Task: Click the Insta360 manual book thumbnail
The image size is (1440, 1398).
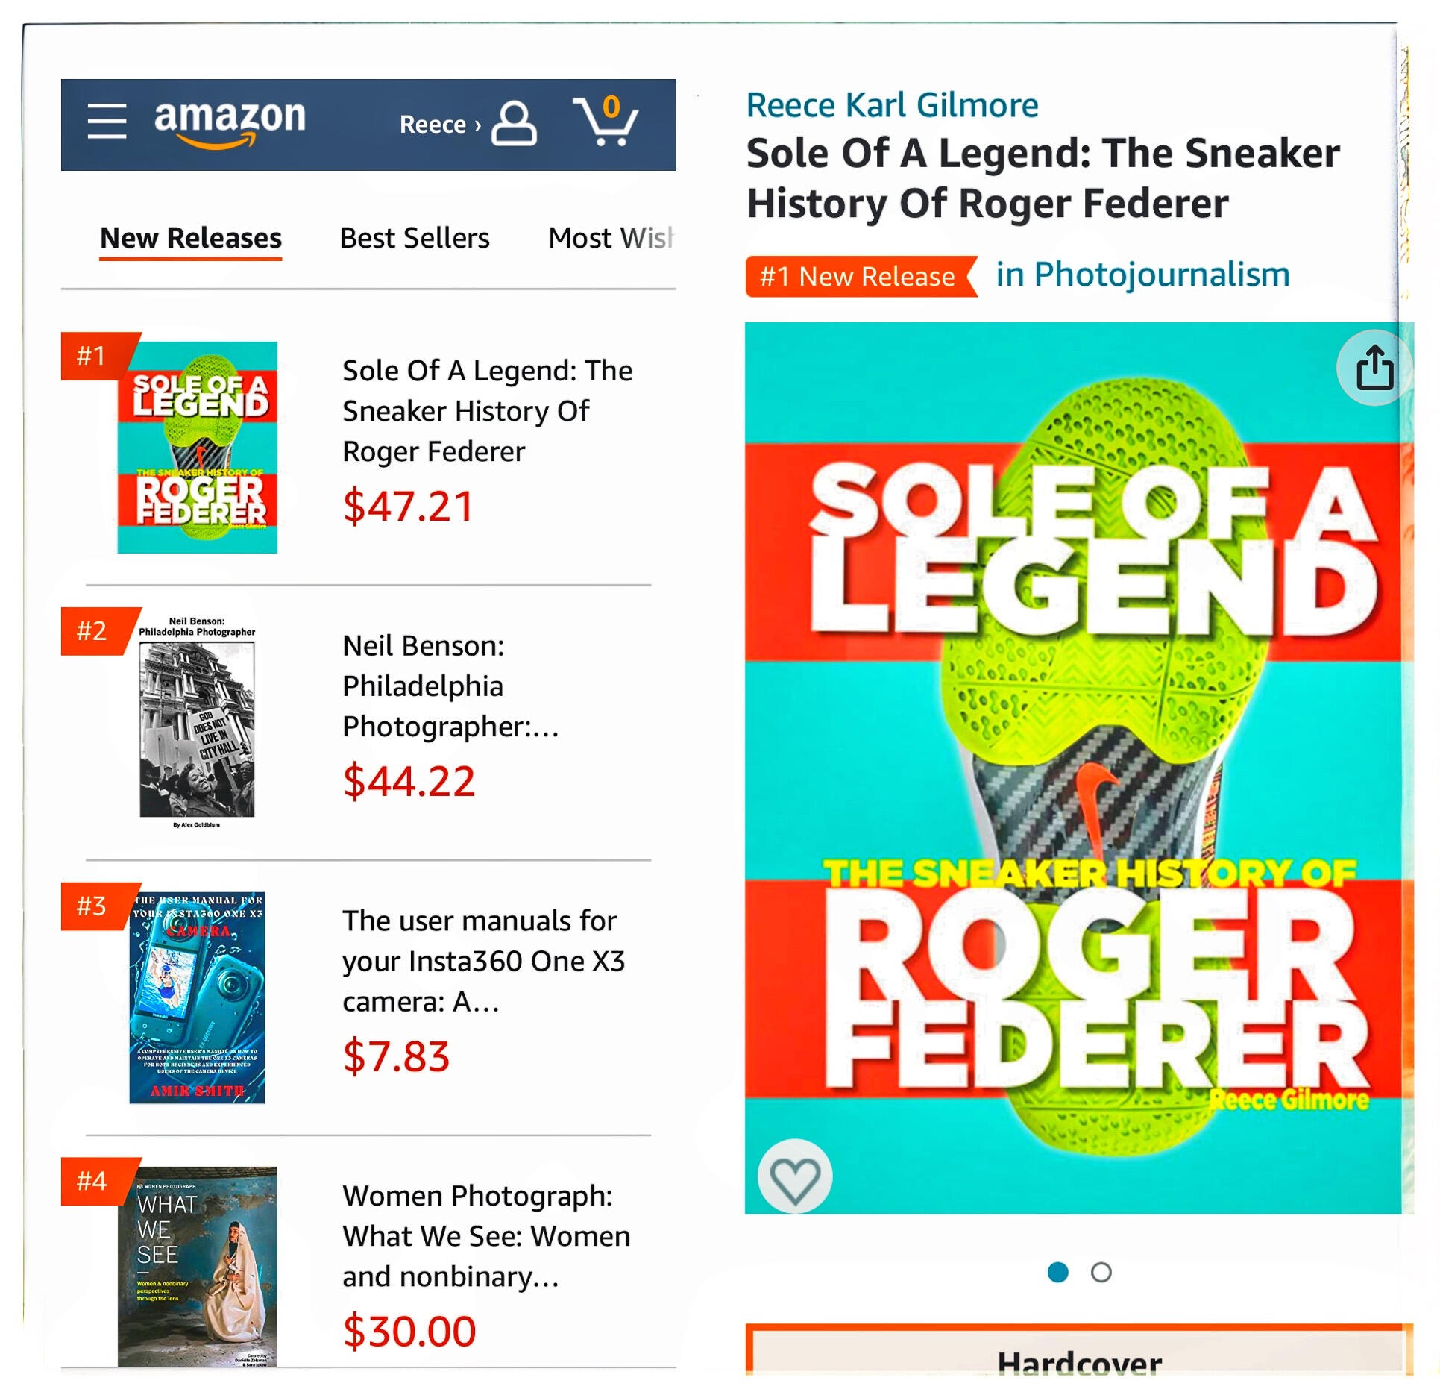Action: pos(197,997)
